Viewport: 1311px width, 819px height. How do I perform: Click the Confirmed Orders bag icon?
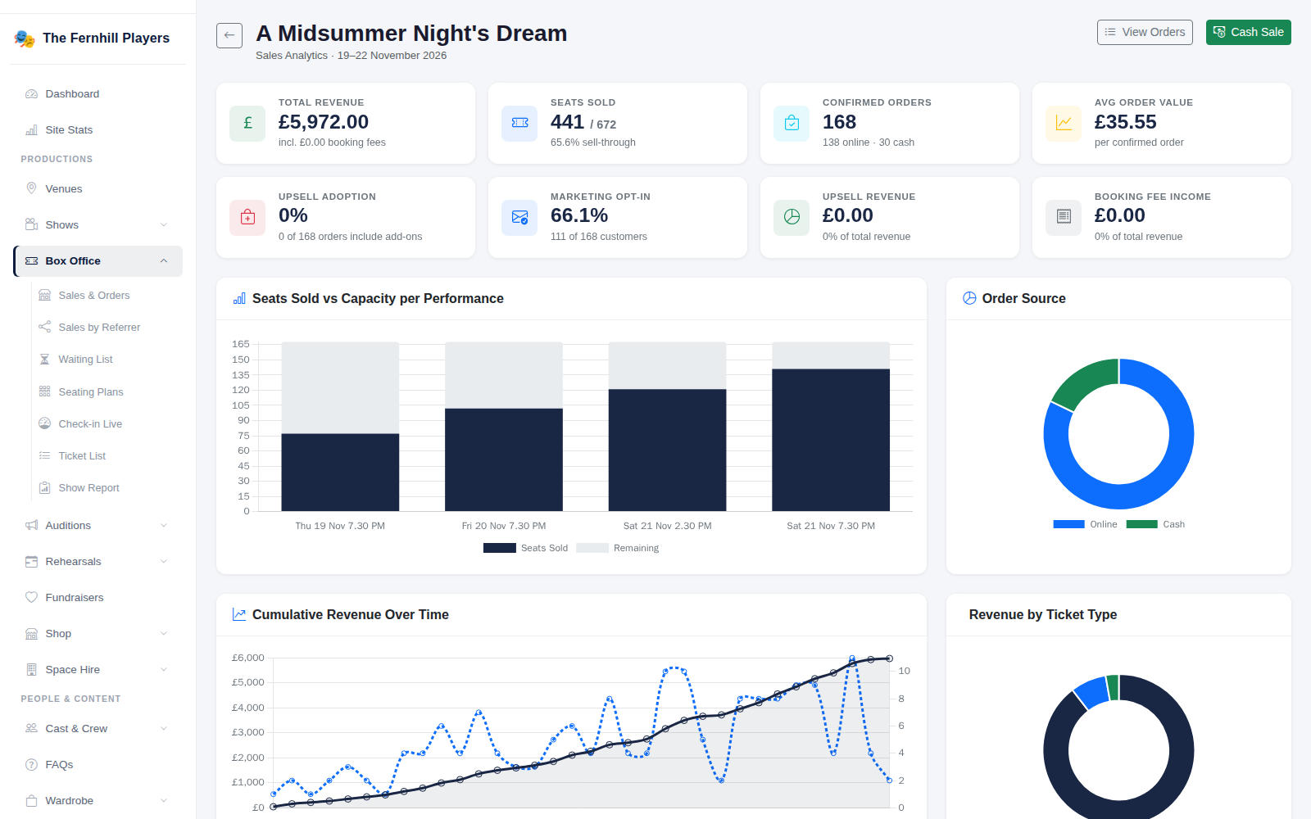[x=792, y=123]
